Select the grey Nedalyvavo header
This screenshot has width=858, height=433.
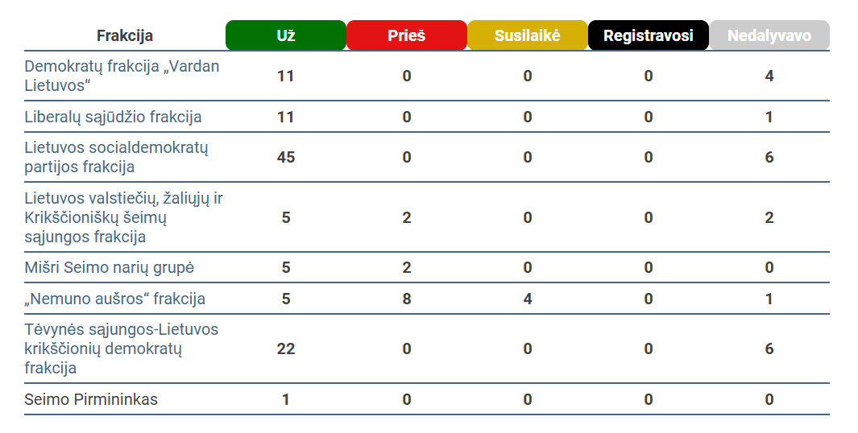point(769,35)
